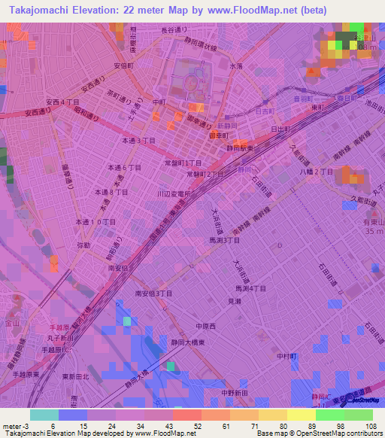Screen dimensions: 385x438
Task: Click the 日出町 label
Action: point(281,129)
